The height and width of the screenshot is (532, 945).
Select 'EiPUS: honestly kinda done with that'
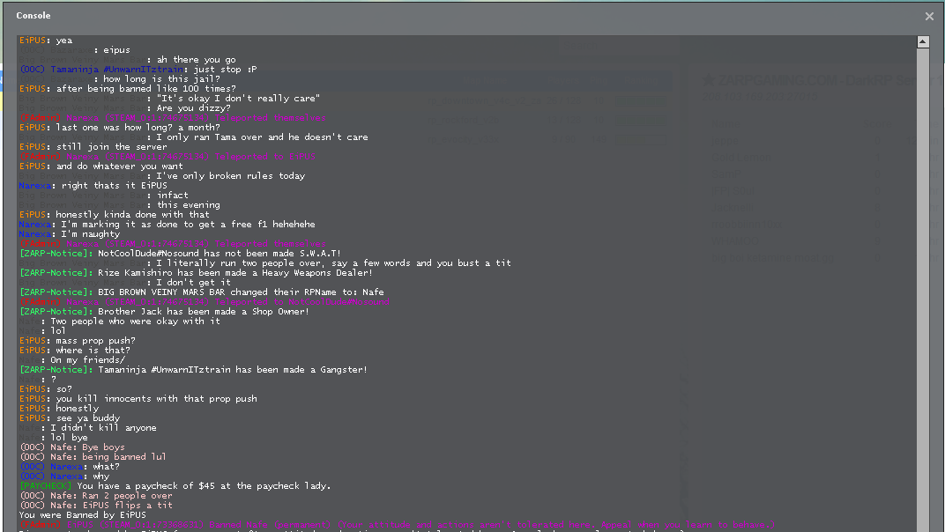click(115, 214)
